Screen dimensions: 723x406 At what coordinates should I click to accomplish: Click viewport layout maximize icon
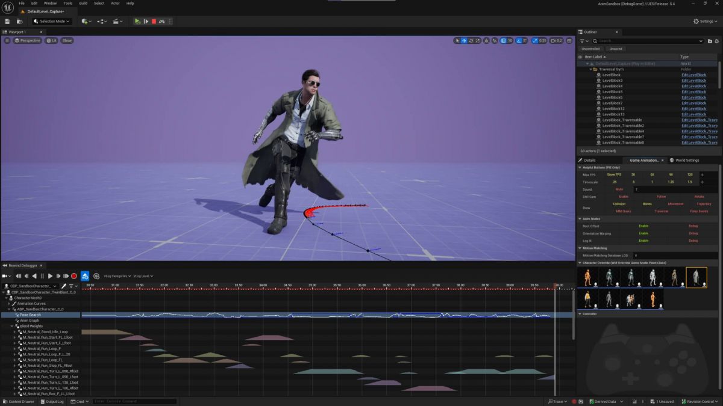(x=568, y=40)
